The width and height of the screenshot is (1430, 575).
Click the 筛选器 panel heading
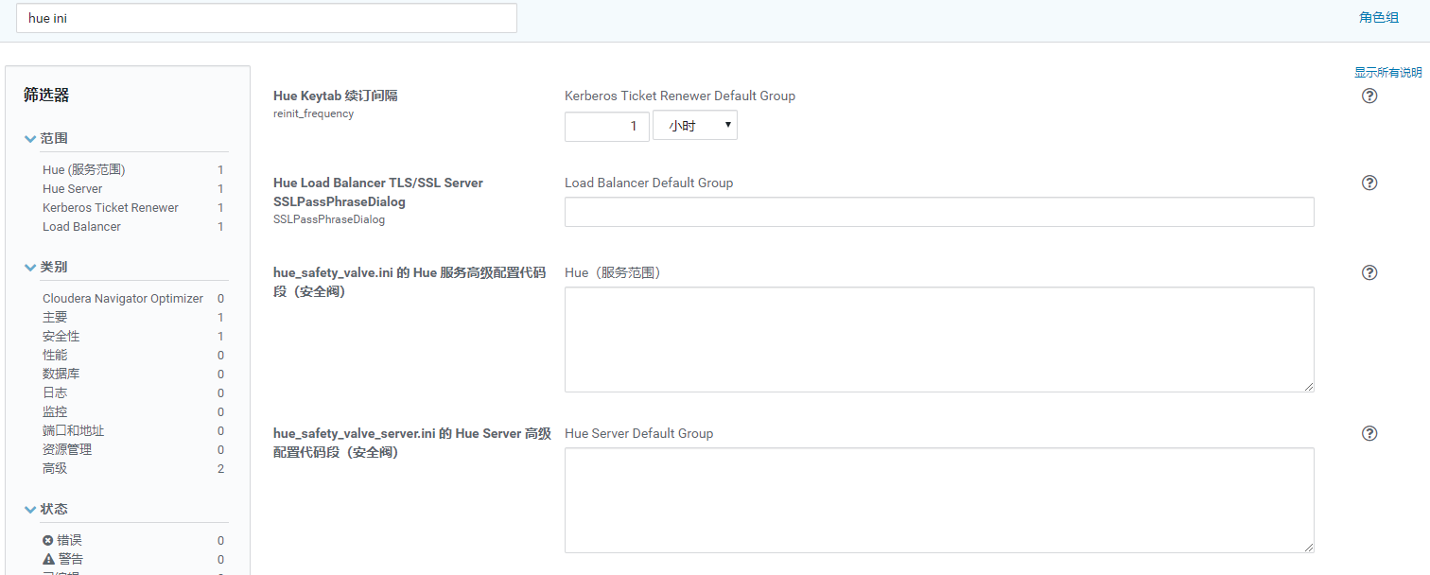[x=46, y=95]
